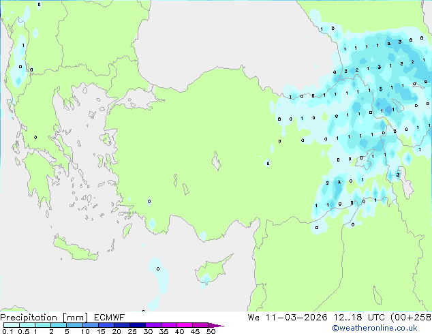The width and height of the screenshot is (432, 334).
Task: Click the '12..18 UTC' time range
Action: click(x=359, y=318)
